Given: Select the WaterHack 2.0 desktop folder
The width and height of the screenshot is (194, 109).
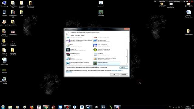Looking at the screenshot, I should (13, 5).
